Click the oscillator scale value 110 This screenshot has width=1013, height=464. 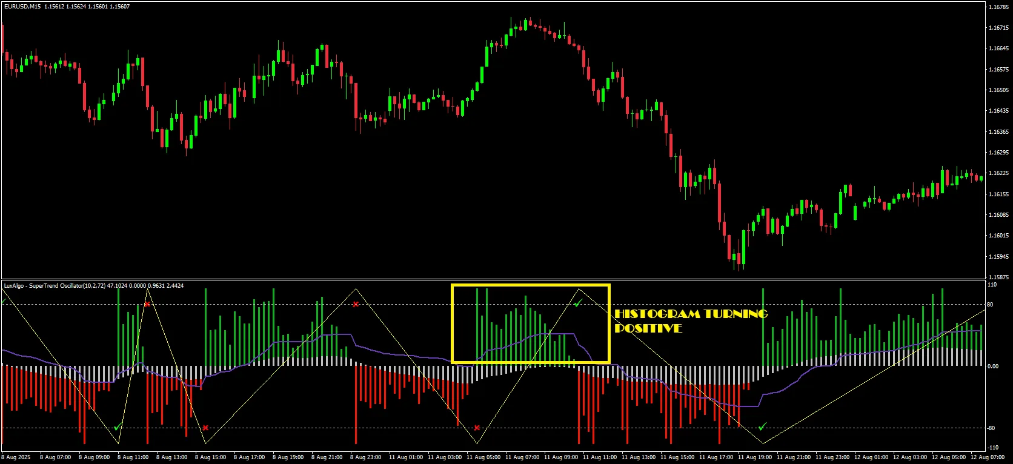click(992, 285)
